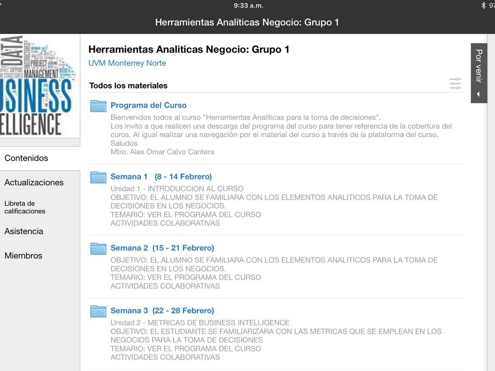Viewport: 495px width, 371px height.
Task: Tap the Bluetooth status icon
Action: point(483,5)
